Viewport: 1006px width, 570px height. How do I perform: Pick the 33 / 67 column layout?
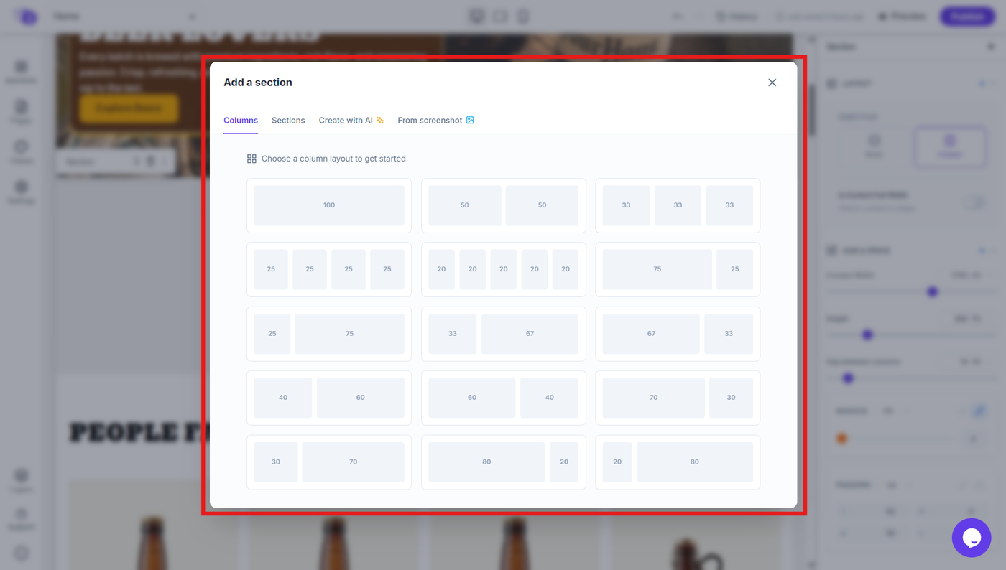point(504,334)
